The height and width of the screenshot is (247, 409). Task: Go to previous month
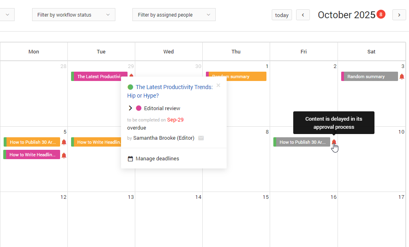pyautogui.click(x=303, y=15)
